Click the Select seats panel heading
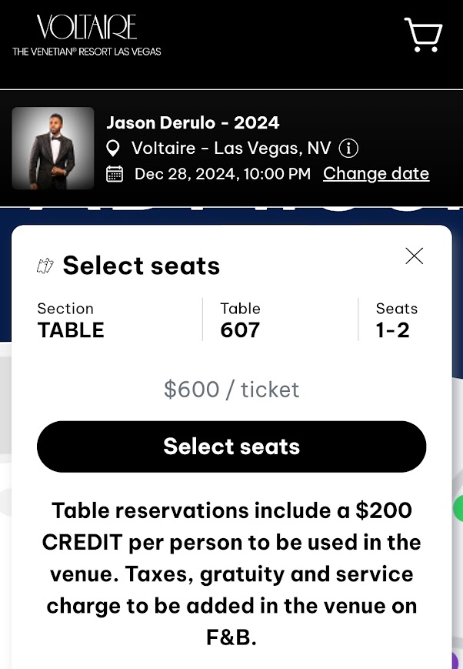This screenshot has height=669, width=463. tap(142, 266)
